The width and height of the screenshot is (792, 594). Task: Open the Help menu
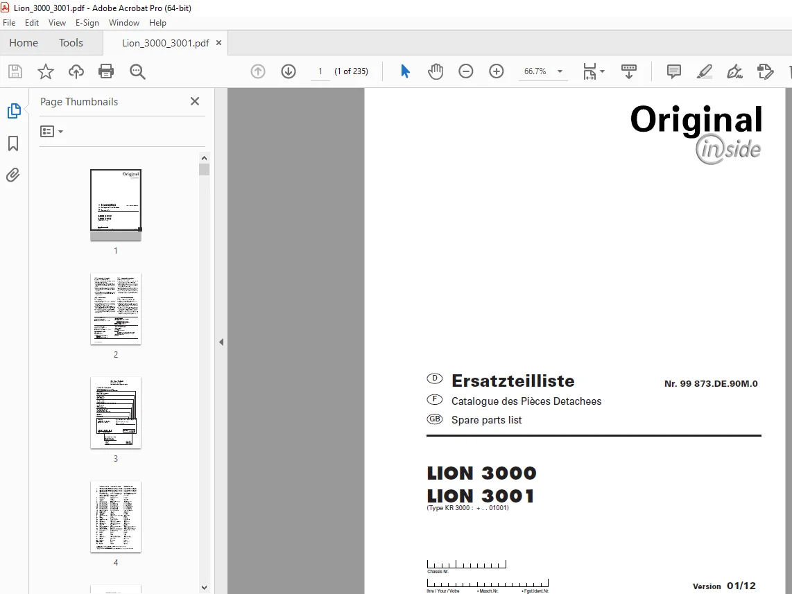(x=157, y=23)
